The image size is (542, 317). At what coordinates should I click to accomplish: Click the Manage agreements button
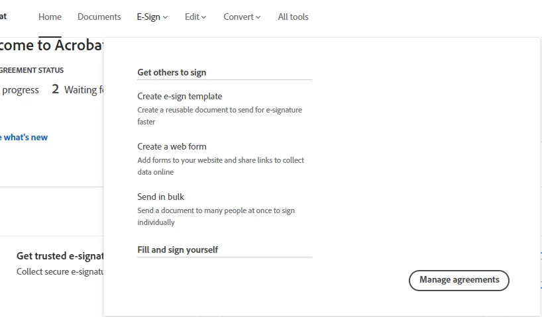pos(459,280)
